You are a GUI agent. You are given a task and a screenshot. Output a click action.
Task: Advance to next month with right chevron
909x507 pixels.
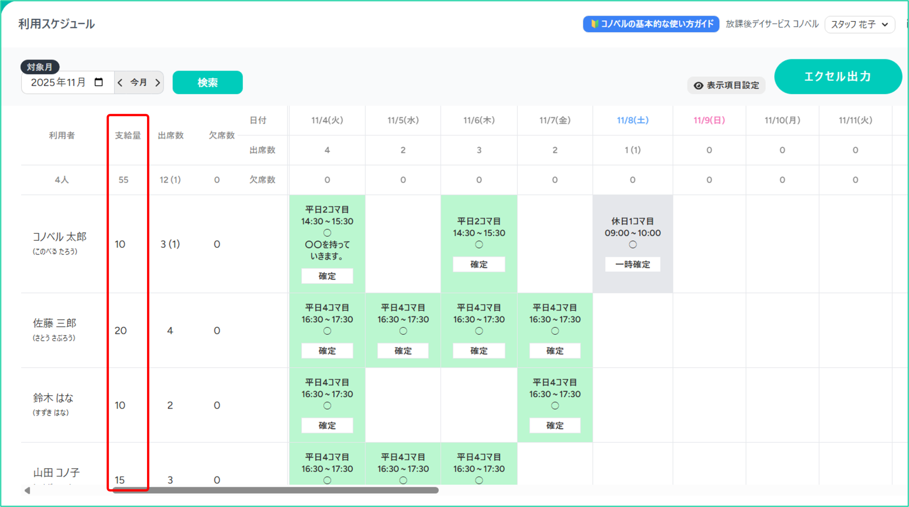click(158, 83)
